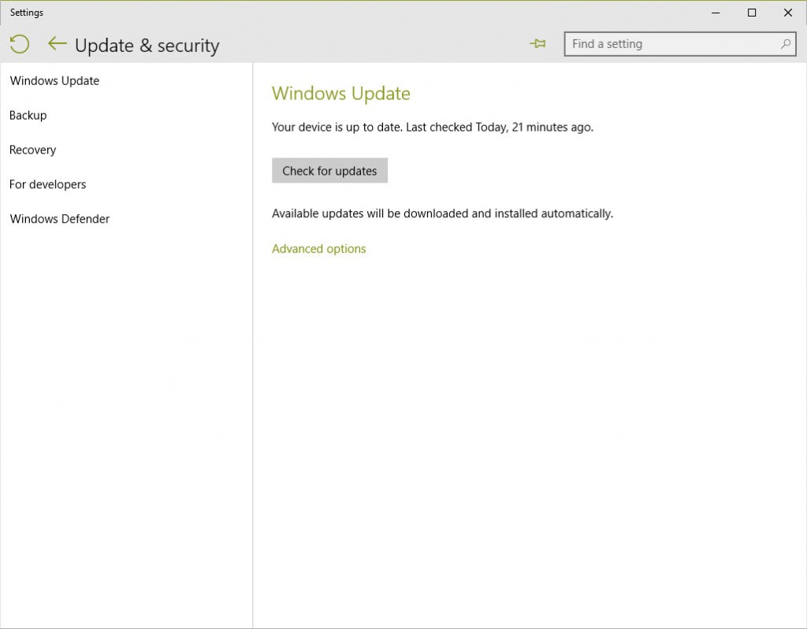Image resolution: width=807 pixels, height=629 pixels.
Task: Click the 'Your device is up to date' status text
Action: coord(433,127)
